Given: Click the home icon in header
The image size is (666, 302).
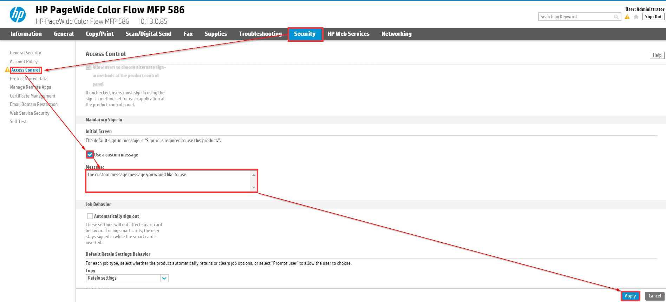Looking at the screenshot, I should click(x=636, y=17).
